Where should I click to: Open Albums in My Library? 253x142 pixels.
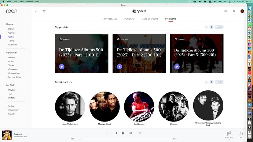12,57
